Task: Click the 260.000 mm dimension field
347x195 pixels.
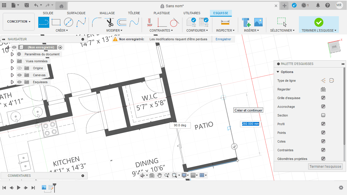Action: pyautogui.click(x=250, y=124)
